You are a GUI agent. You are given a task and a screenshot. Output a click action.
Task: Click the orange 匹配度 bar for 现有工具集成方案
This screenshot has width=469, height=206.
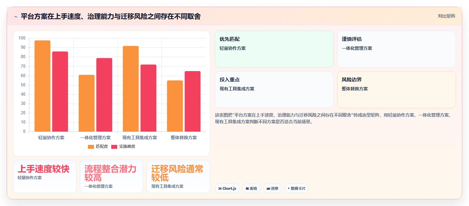131,89
